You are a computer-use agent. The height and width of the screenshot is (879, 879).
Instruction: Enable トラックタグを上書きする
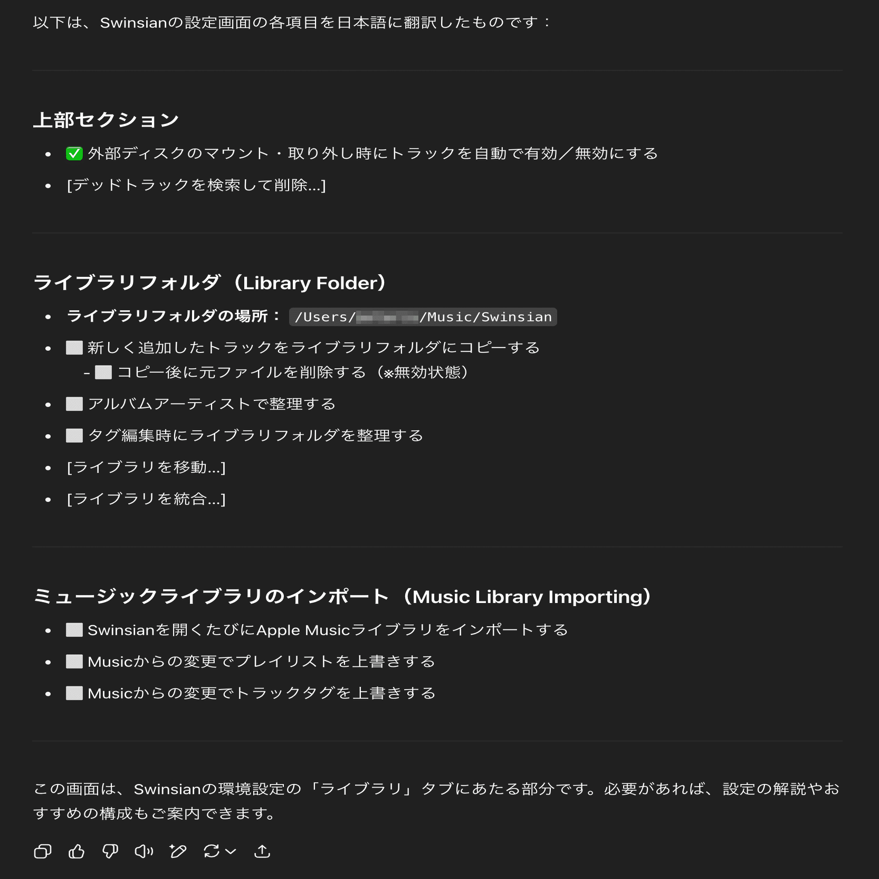(x=74, y=693)
